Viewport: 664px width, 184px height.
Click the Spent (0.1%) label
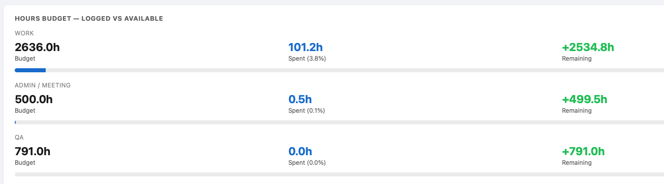(307, 111)
